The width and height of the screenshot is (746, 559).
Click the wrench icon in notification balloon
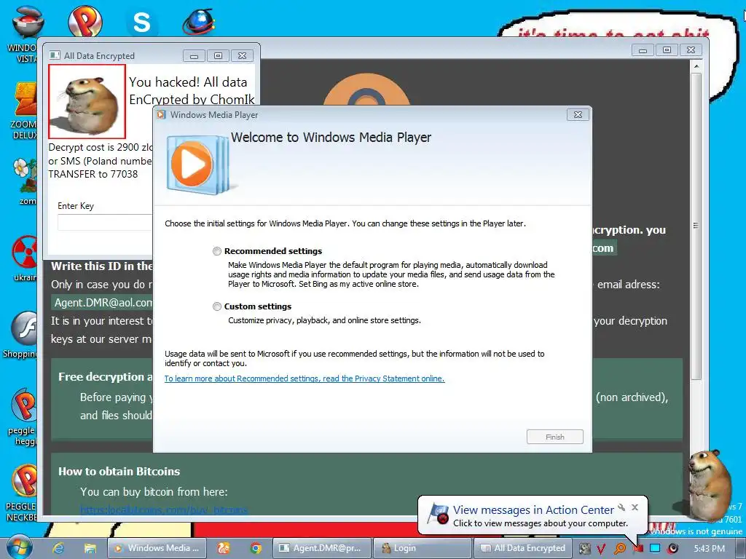pos(621,507)
